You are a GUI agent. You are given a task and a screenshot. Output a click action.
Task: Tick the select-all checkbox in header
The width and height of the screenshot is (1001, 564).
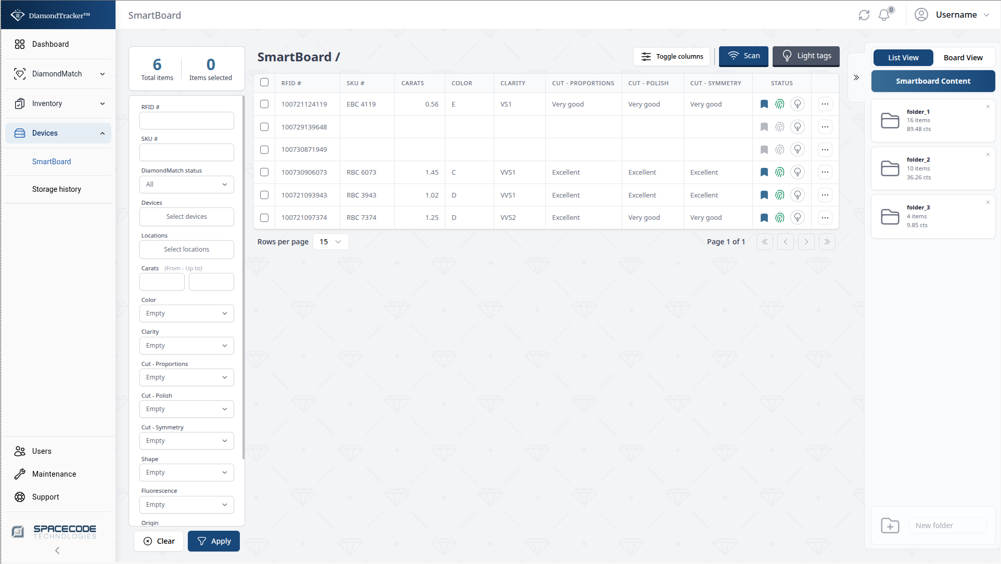(x=264, y=82)
